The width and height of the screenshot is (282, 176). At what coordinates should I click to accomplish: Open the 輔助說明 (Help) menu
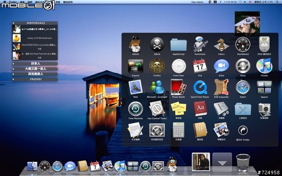(x=68, y=2)
